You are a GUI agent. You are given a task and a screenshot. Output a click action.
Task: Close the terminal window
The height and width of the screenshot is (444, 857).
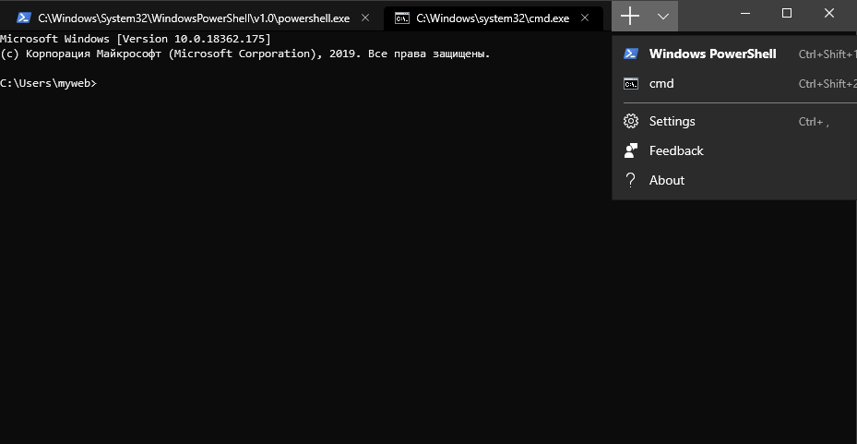click(x=829, y=13)
